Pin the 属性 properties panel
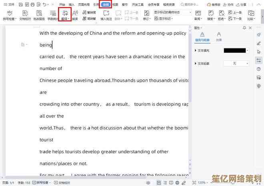Viewport: 264px width, 186px height. coord(245,28)
